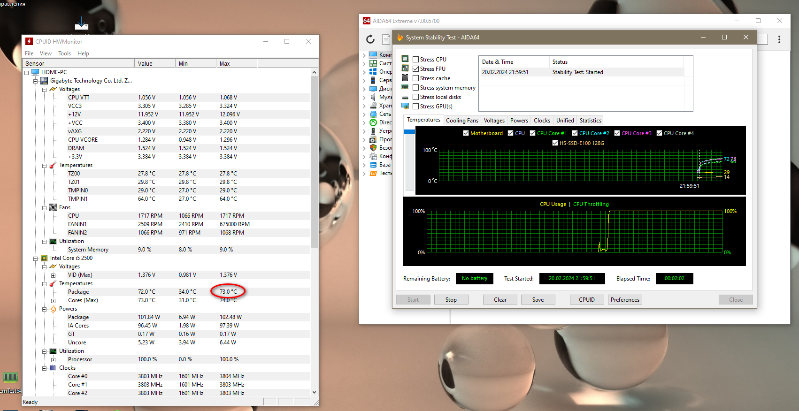Stop the stability test with Stop button
Viewport: 799px width, 411px height.
point(451,300)
